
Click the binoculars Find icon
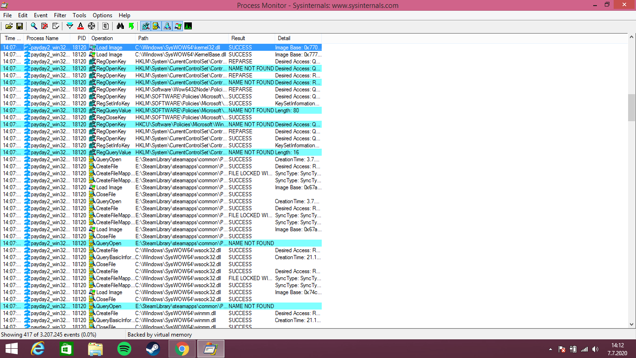(x=120, y=26)
